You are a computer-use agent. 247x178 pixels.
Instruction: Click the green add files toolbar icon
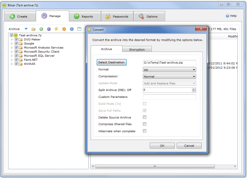pos(41,29)
